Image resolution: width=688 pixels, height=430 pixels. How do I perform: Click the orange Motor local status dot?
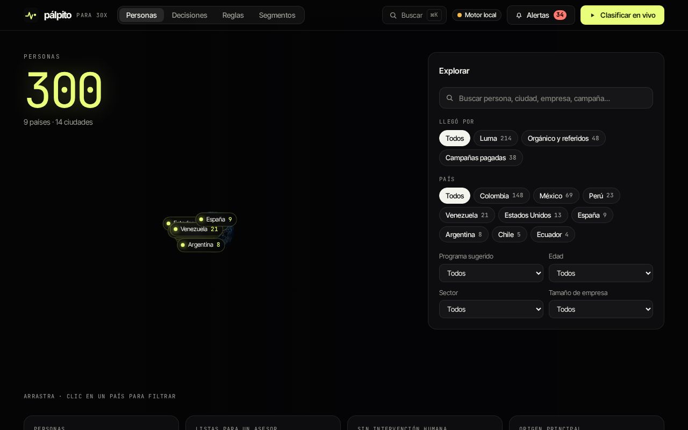tap(460, 15)
